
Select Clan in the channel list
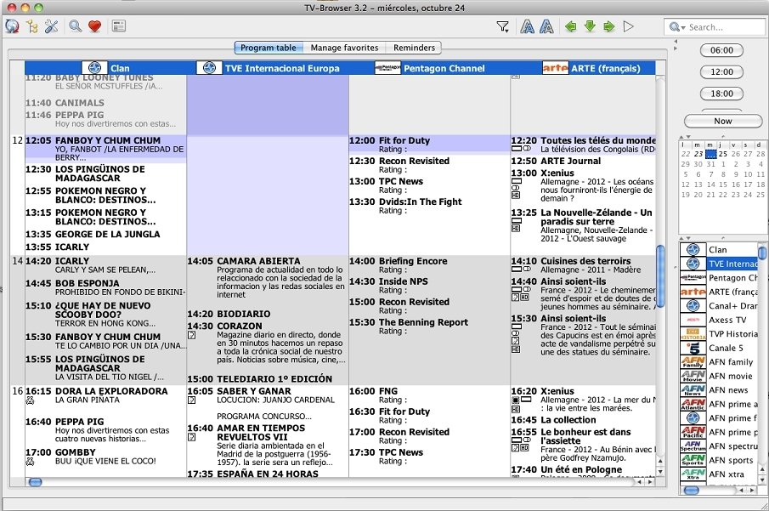pos(719,249)
